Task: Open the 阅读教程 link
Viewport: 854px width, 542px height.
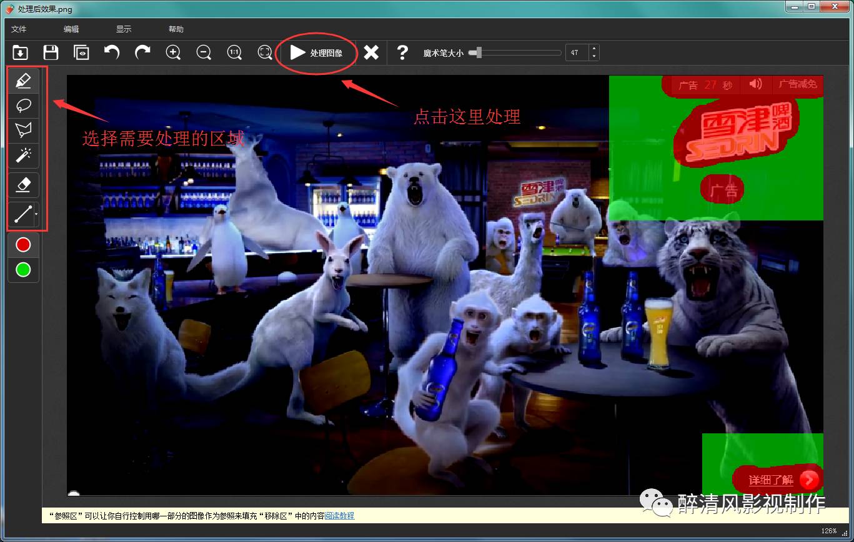Action: tap(339, 516)
